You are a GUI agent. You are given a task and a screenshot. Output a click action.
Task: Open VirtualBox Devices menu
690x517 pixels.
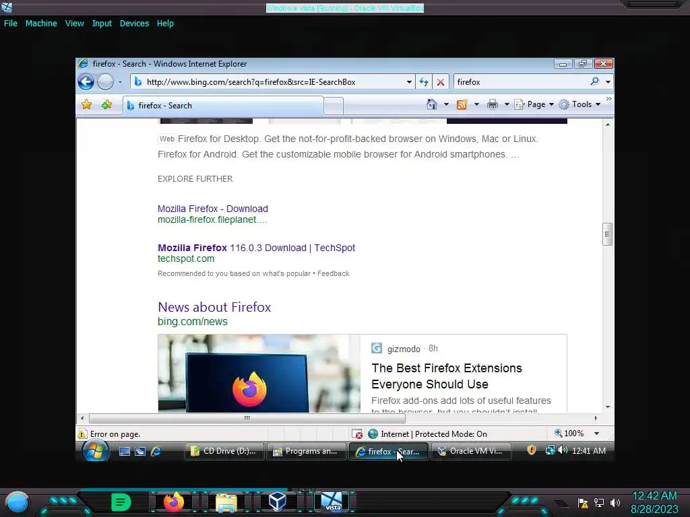134,24
